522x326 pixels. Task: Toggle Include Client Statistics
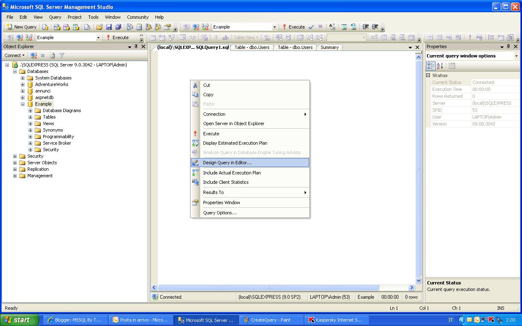point(250,182)
